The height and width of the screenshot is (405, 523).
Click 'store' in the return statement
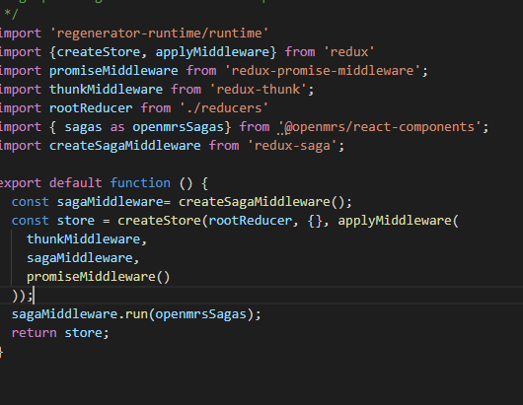click(84, 333)
